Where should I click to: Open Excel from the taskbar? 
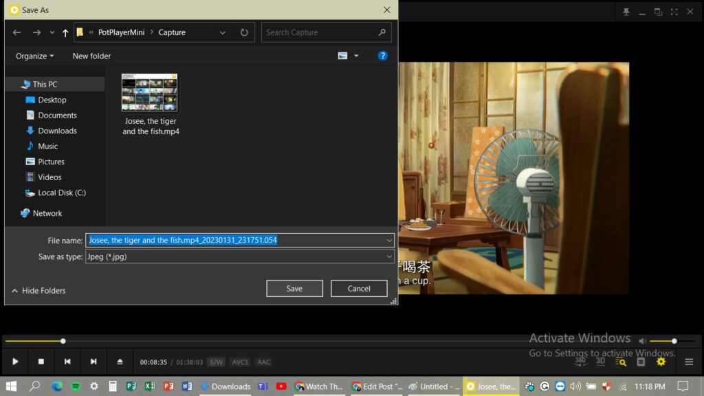pyautogui.click(x=149, y=386)
